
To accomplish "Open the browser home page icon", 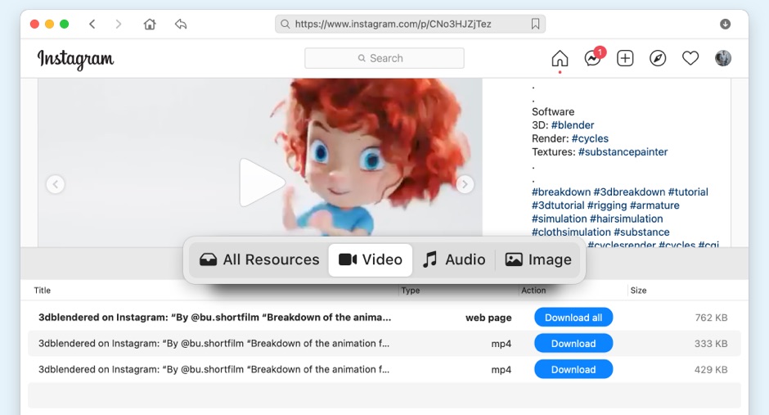I will pyautogui.click(x=150, y=24).
